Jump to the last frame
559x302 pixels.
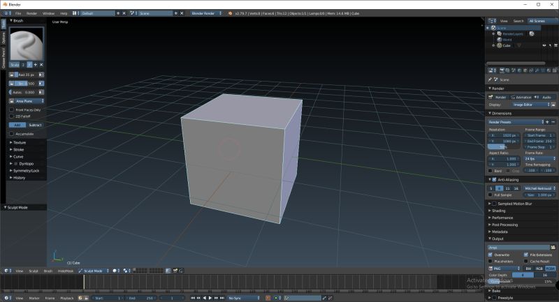click(x=222, y=298)
